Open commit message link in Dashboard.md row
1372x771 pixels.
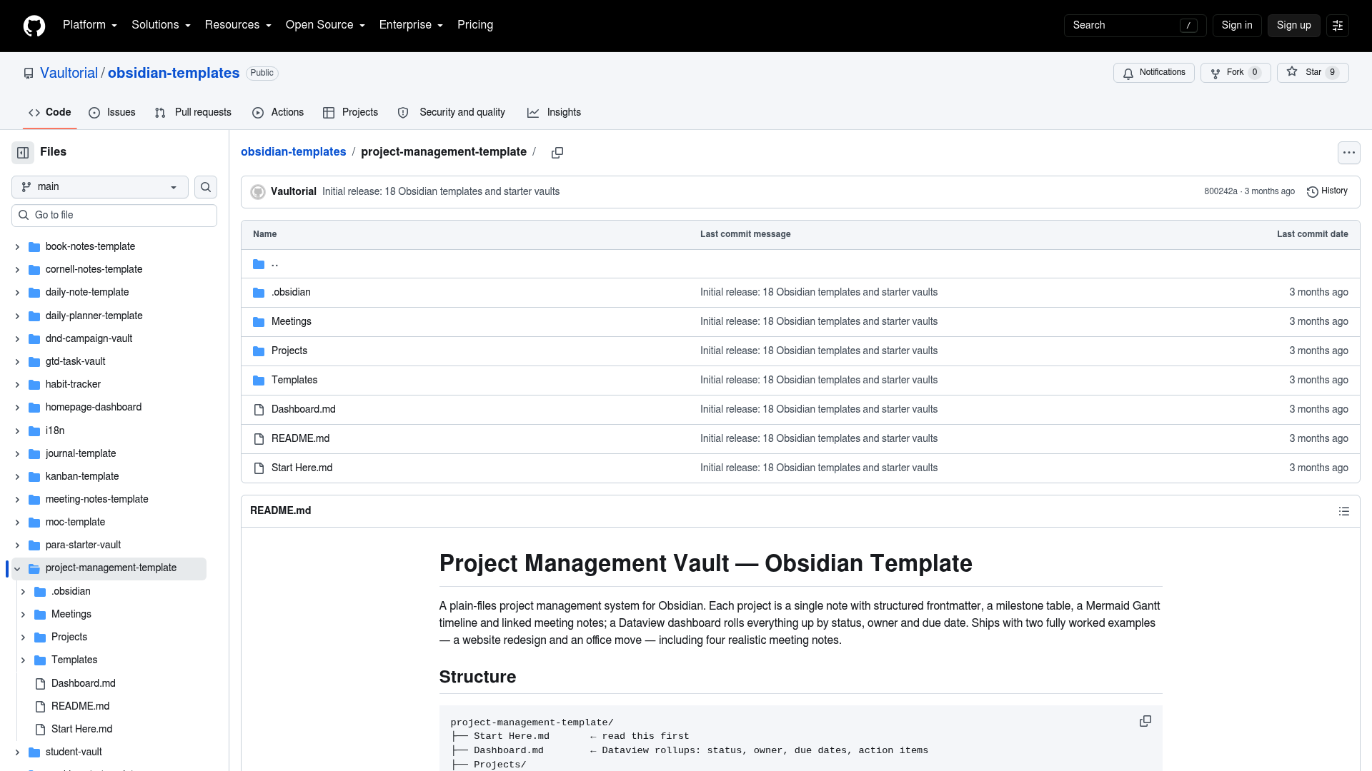[819, 410]
